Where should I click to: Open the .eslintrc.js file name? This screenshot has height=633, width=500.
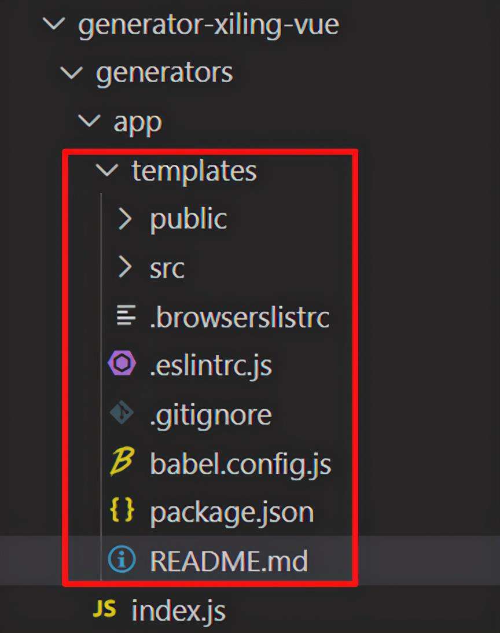pyautogui.click(x=211, y=366)
